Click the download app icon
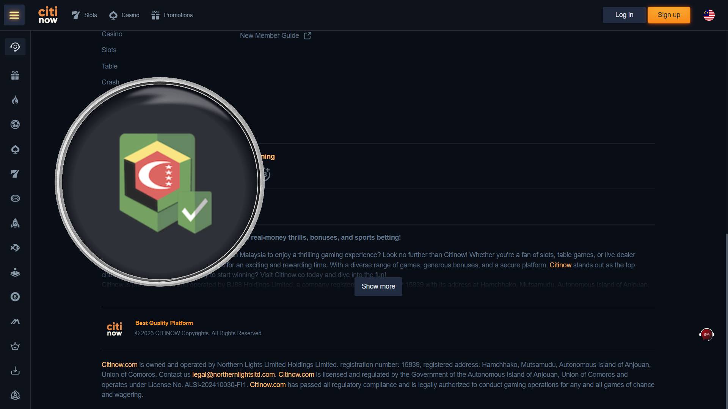The width and height of the screenshot is (728, 409). point(15,371)
